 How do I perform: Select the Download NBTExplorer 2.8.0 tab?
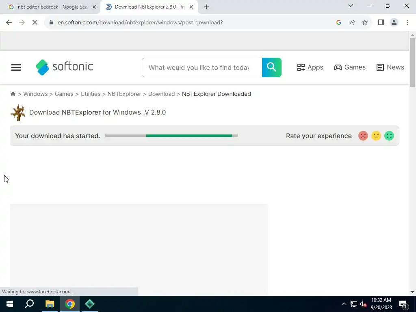(x=149, y=7)
